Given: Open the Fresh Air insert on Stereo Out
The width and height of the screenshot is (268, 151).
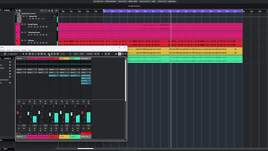Looking at the screenshot, I should [x=86, y=81].
